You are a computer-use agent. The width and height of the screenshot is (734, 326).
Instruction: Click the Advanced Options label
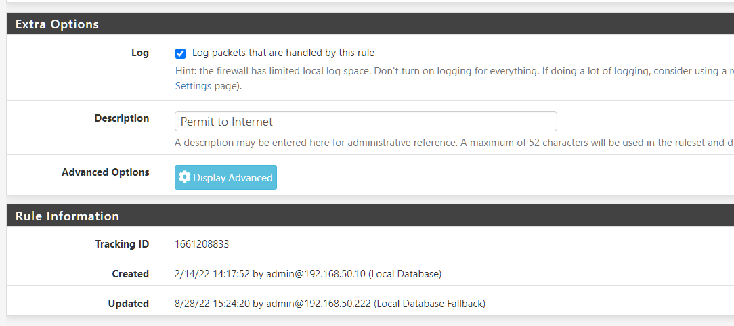(x=106, y=172)
